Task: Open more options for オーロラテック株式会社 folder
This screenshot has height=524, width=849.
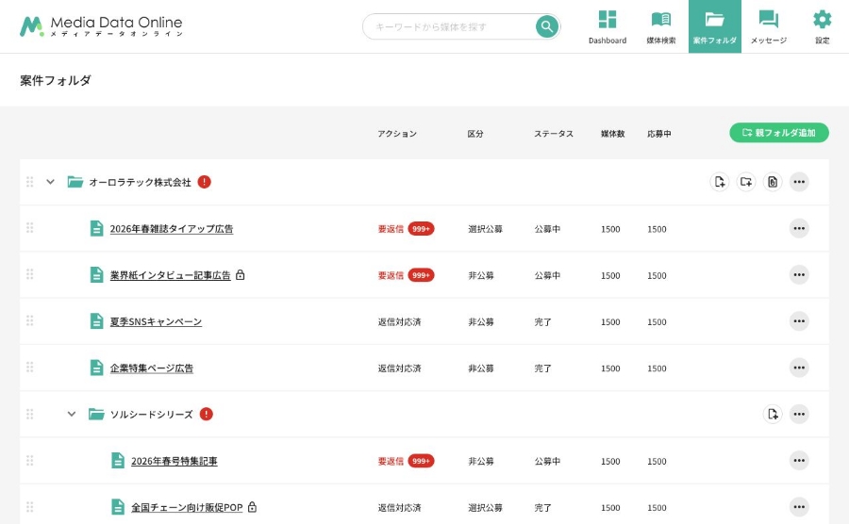Action: [799, 182]
